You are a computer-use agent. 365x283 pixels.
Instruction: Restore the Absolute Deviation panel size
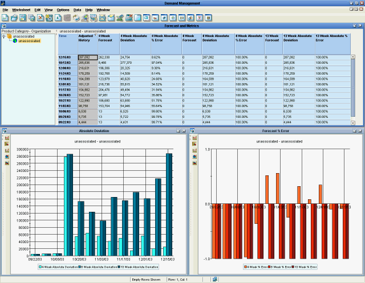179,131
